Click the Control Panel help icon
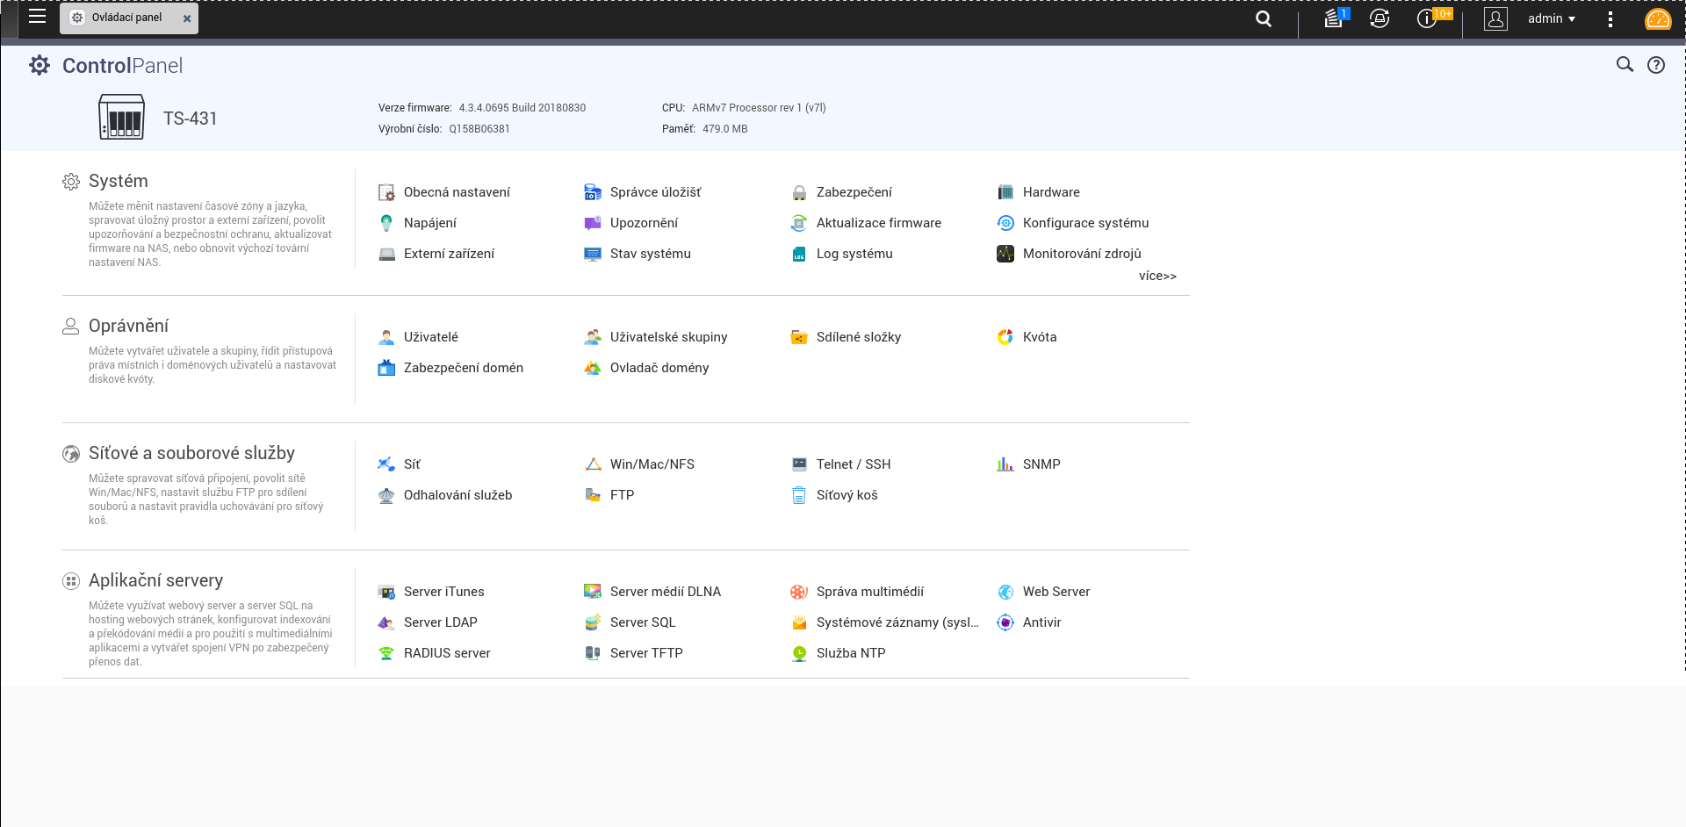The width and height of the screenshot is (1686, 827). 1655,65
